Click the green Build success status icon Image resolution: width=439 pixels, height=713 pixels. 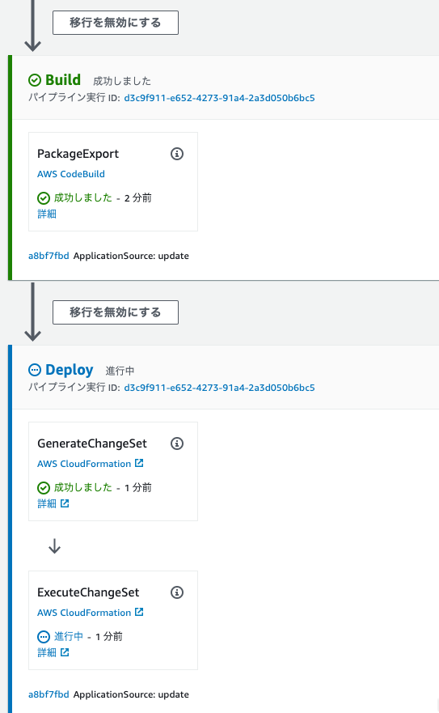click(x=35, y=80)
